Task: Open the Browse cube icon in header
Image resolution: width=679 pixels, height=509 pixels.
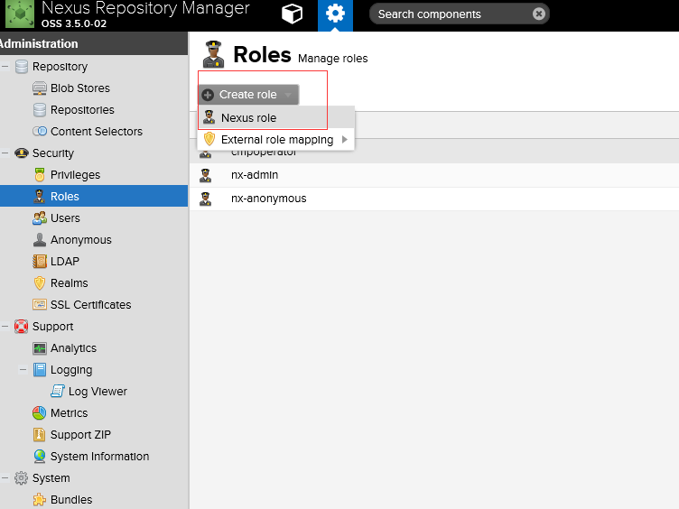Action: pyautogui.click(x=292, y=14)
